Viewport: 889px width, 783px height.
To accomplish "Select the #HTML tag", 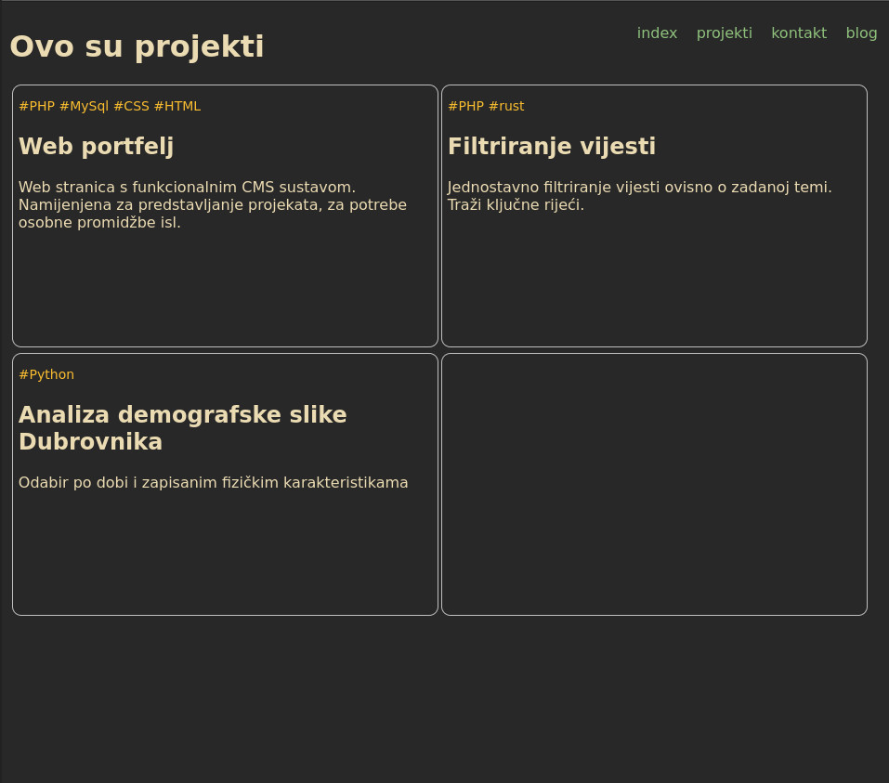I will (177, 106).
